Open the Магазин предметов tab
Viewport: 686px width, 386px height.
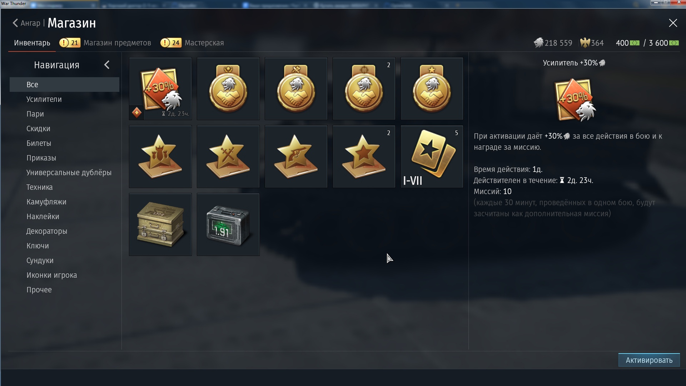pos(117,43)
